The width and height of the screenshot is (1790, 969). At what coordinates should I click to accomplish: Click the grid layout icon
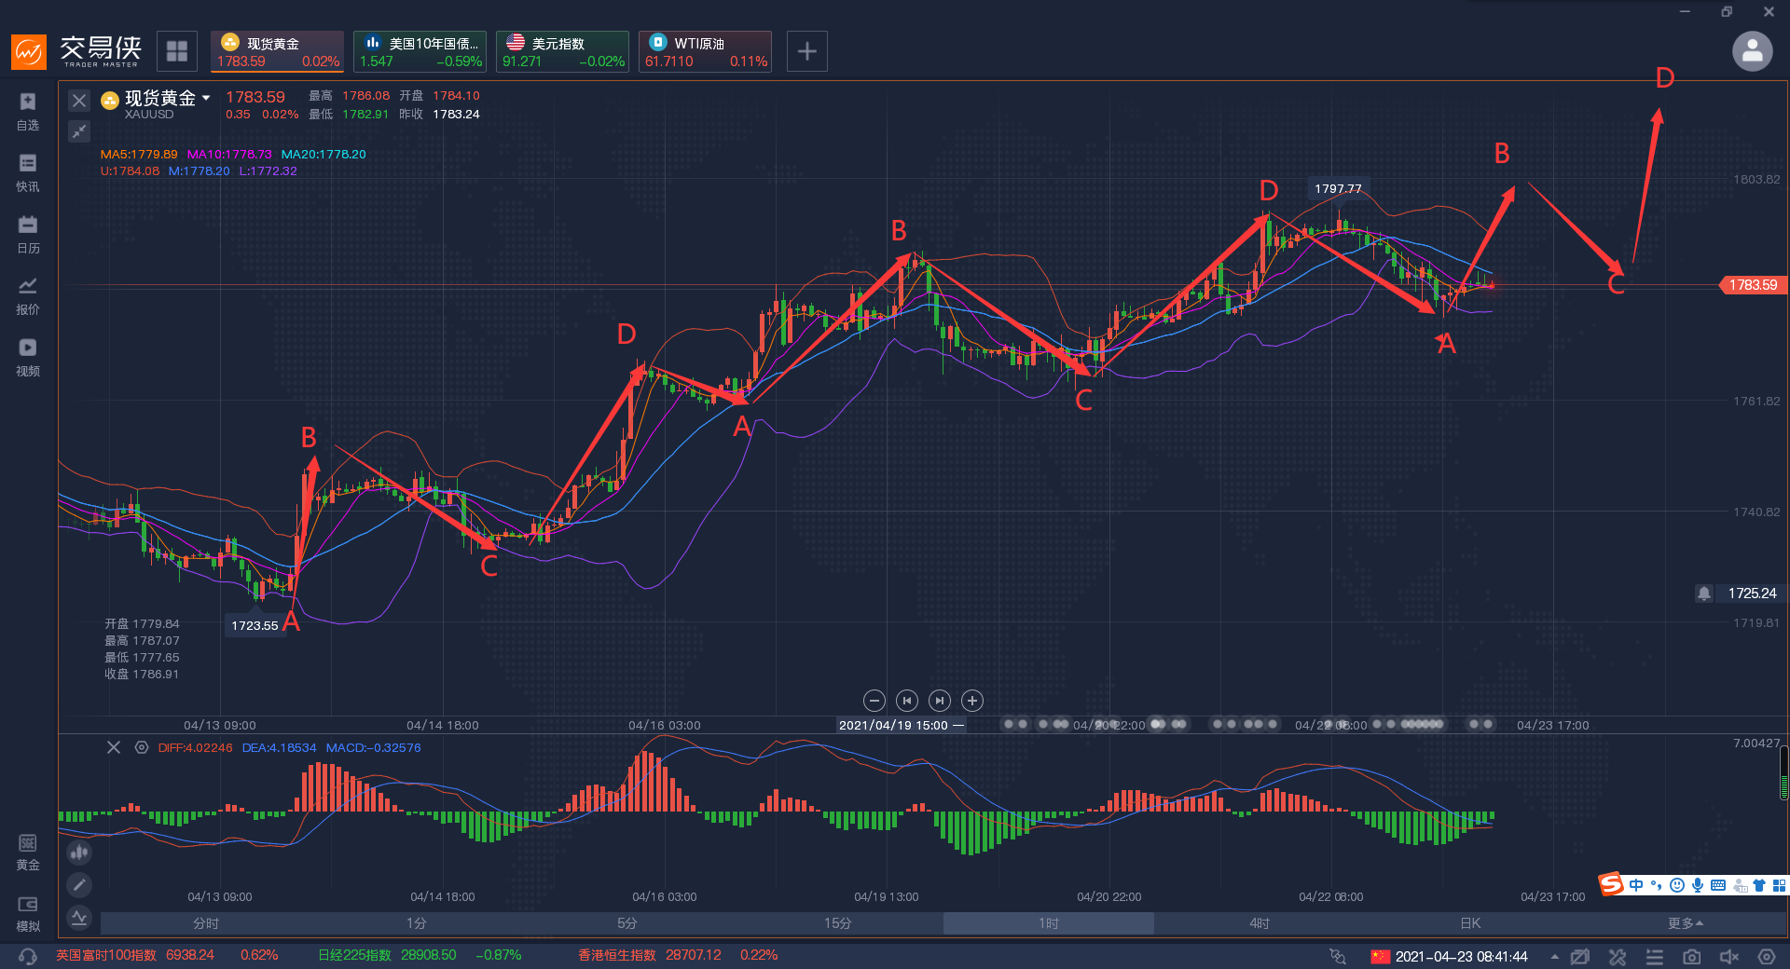point(177,51)
